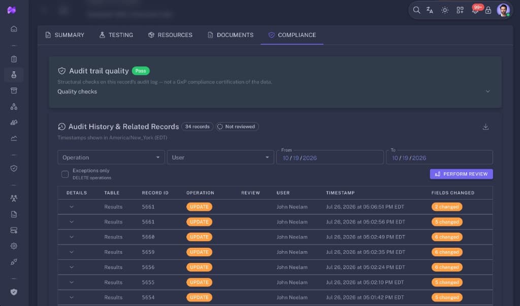The height and width of the screenshot is (306, 520).
Task: Click the Not reviewed status chip
Action: click(x=237, y=127)
